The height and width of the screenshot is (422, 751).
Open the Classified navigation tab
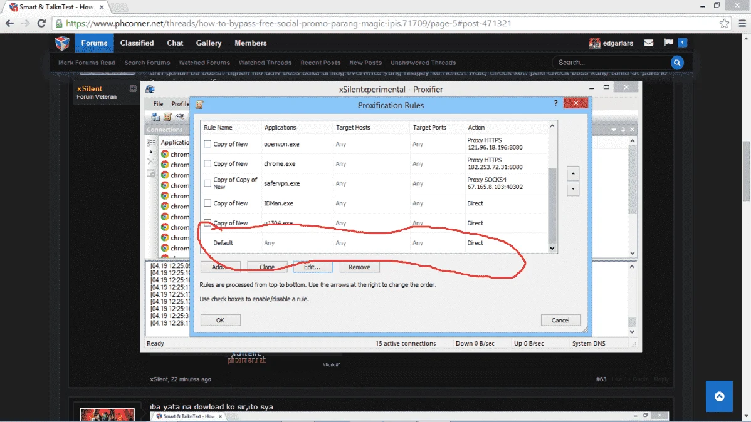137,43
